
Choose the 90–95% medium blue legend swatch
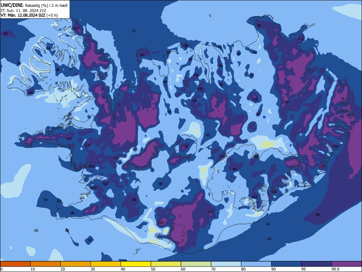(286, 264)
